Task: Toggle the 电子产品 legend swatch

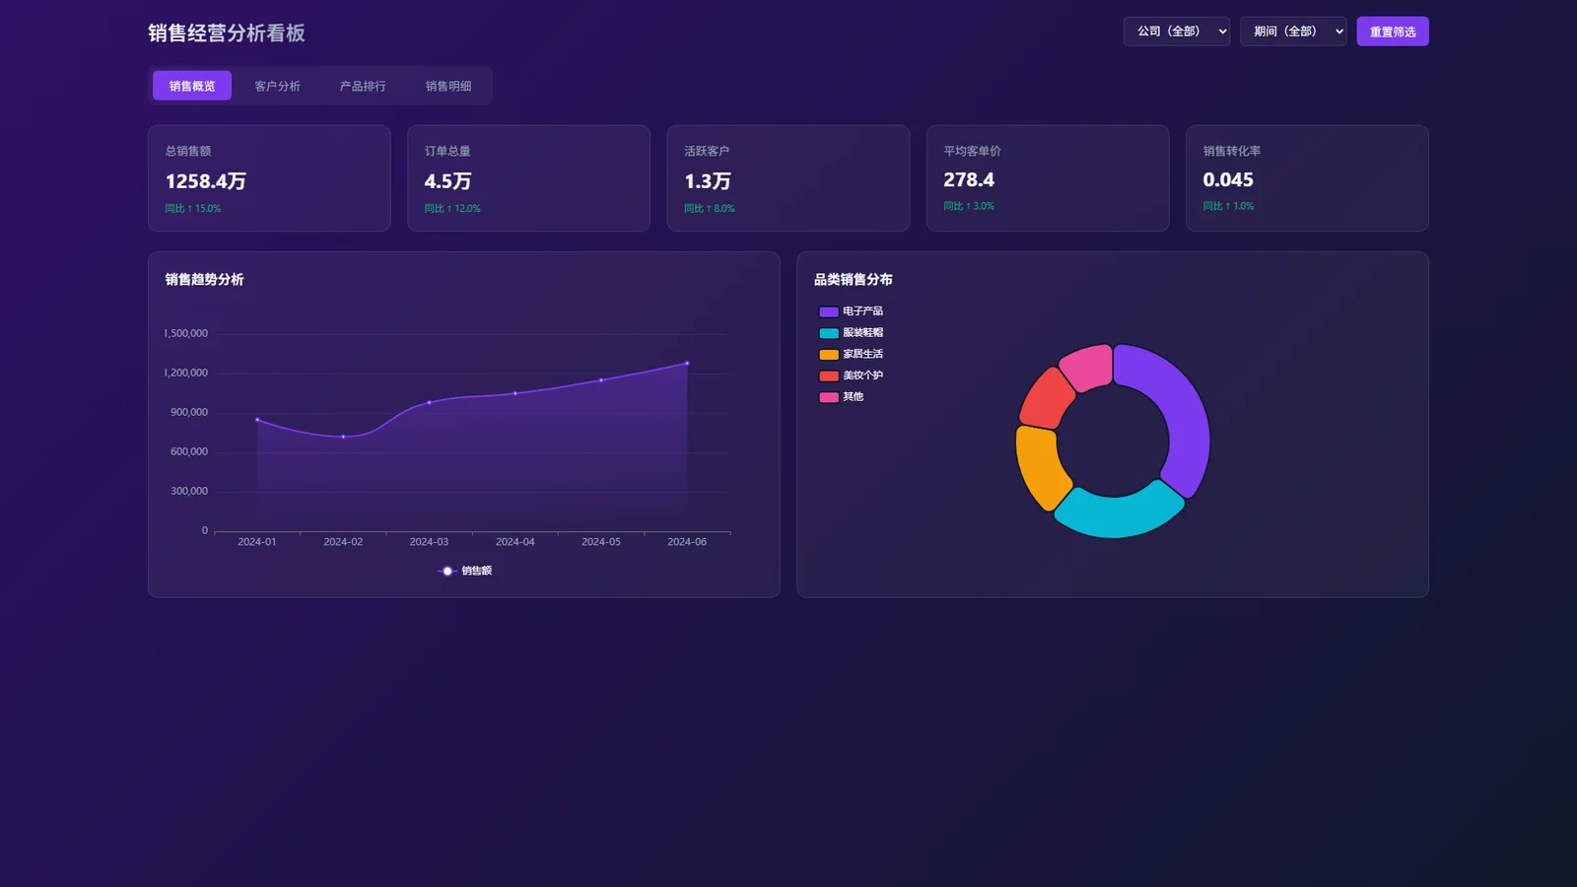Action: [x=829, y=311]
